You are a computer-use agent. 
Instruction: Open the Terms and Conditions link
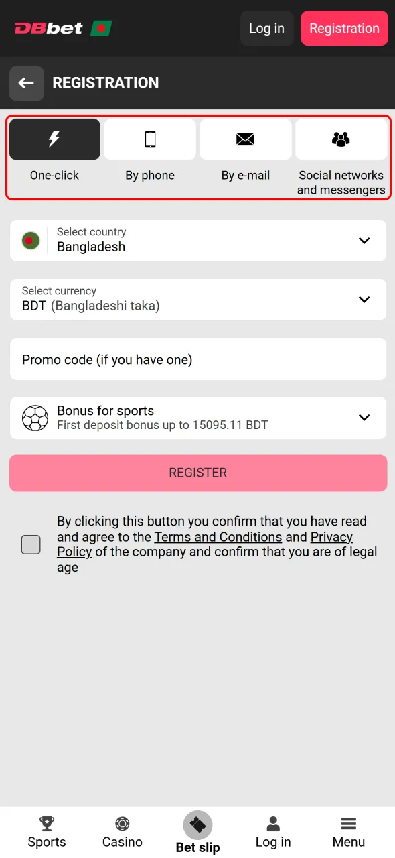pyautogui.click(x=218, y=536)
